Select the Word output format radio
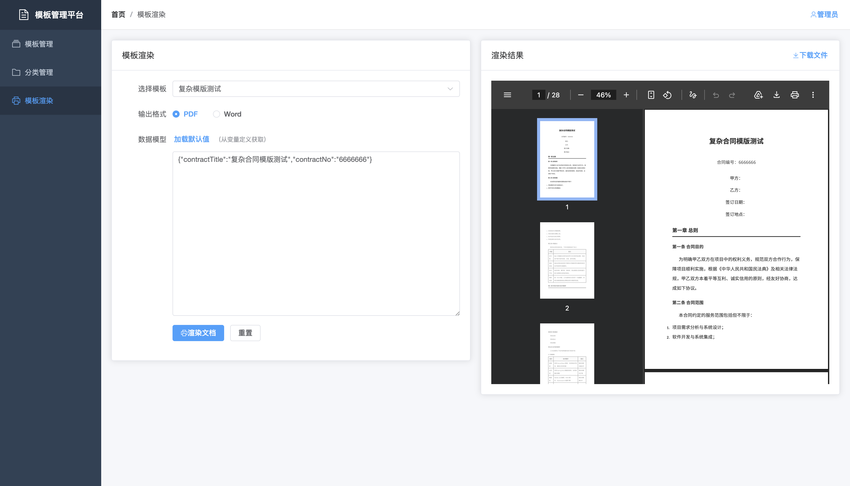The height and width of the screenshot is (486, 850). point(216,114)
